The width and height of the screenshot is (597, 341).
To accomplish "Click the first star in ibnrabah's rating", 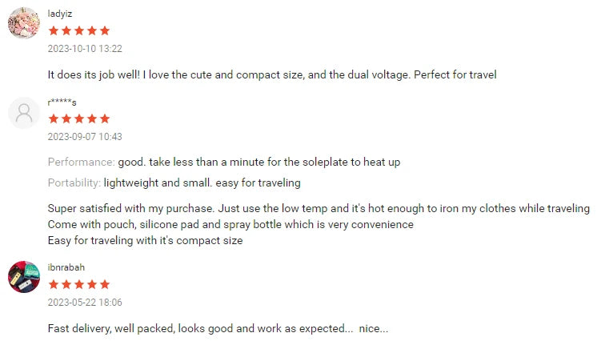I will tap(54, 284).
